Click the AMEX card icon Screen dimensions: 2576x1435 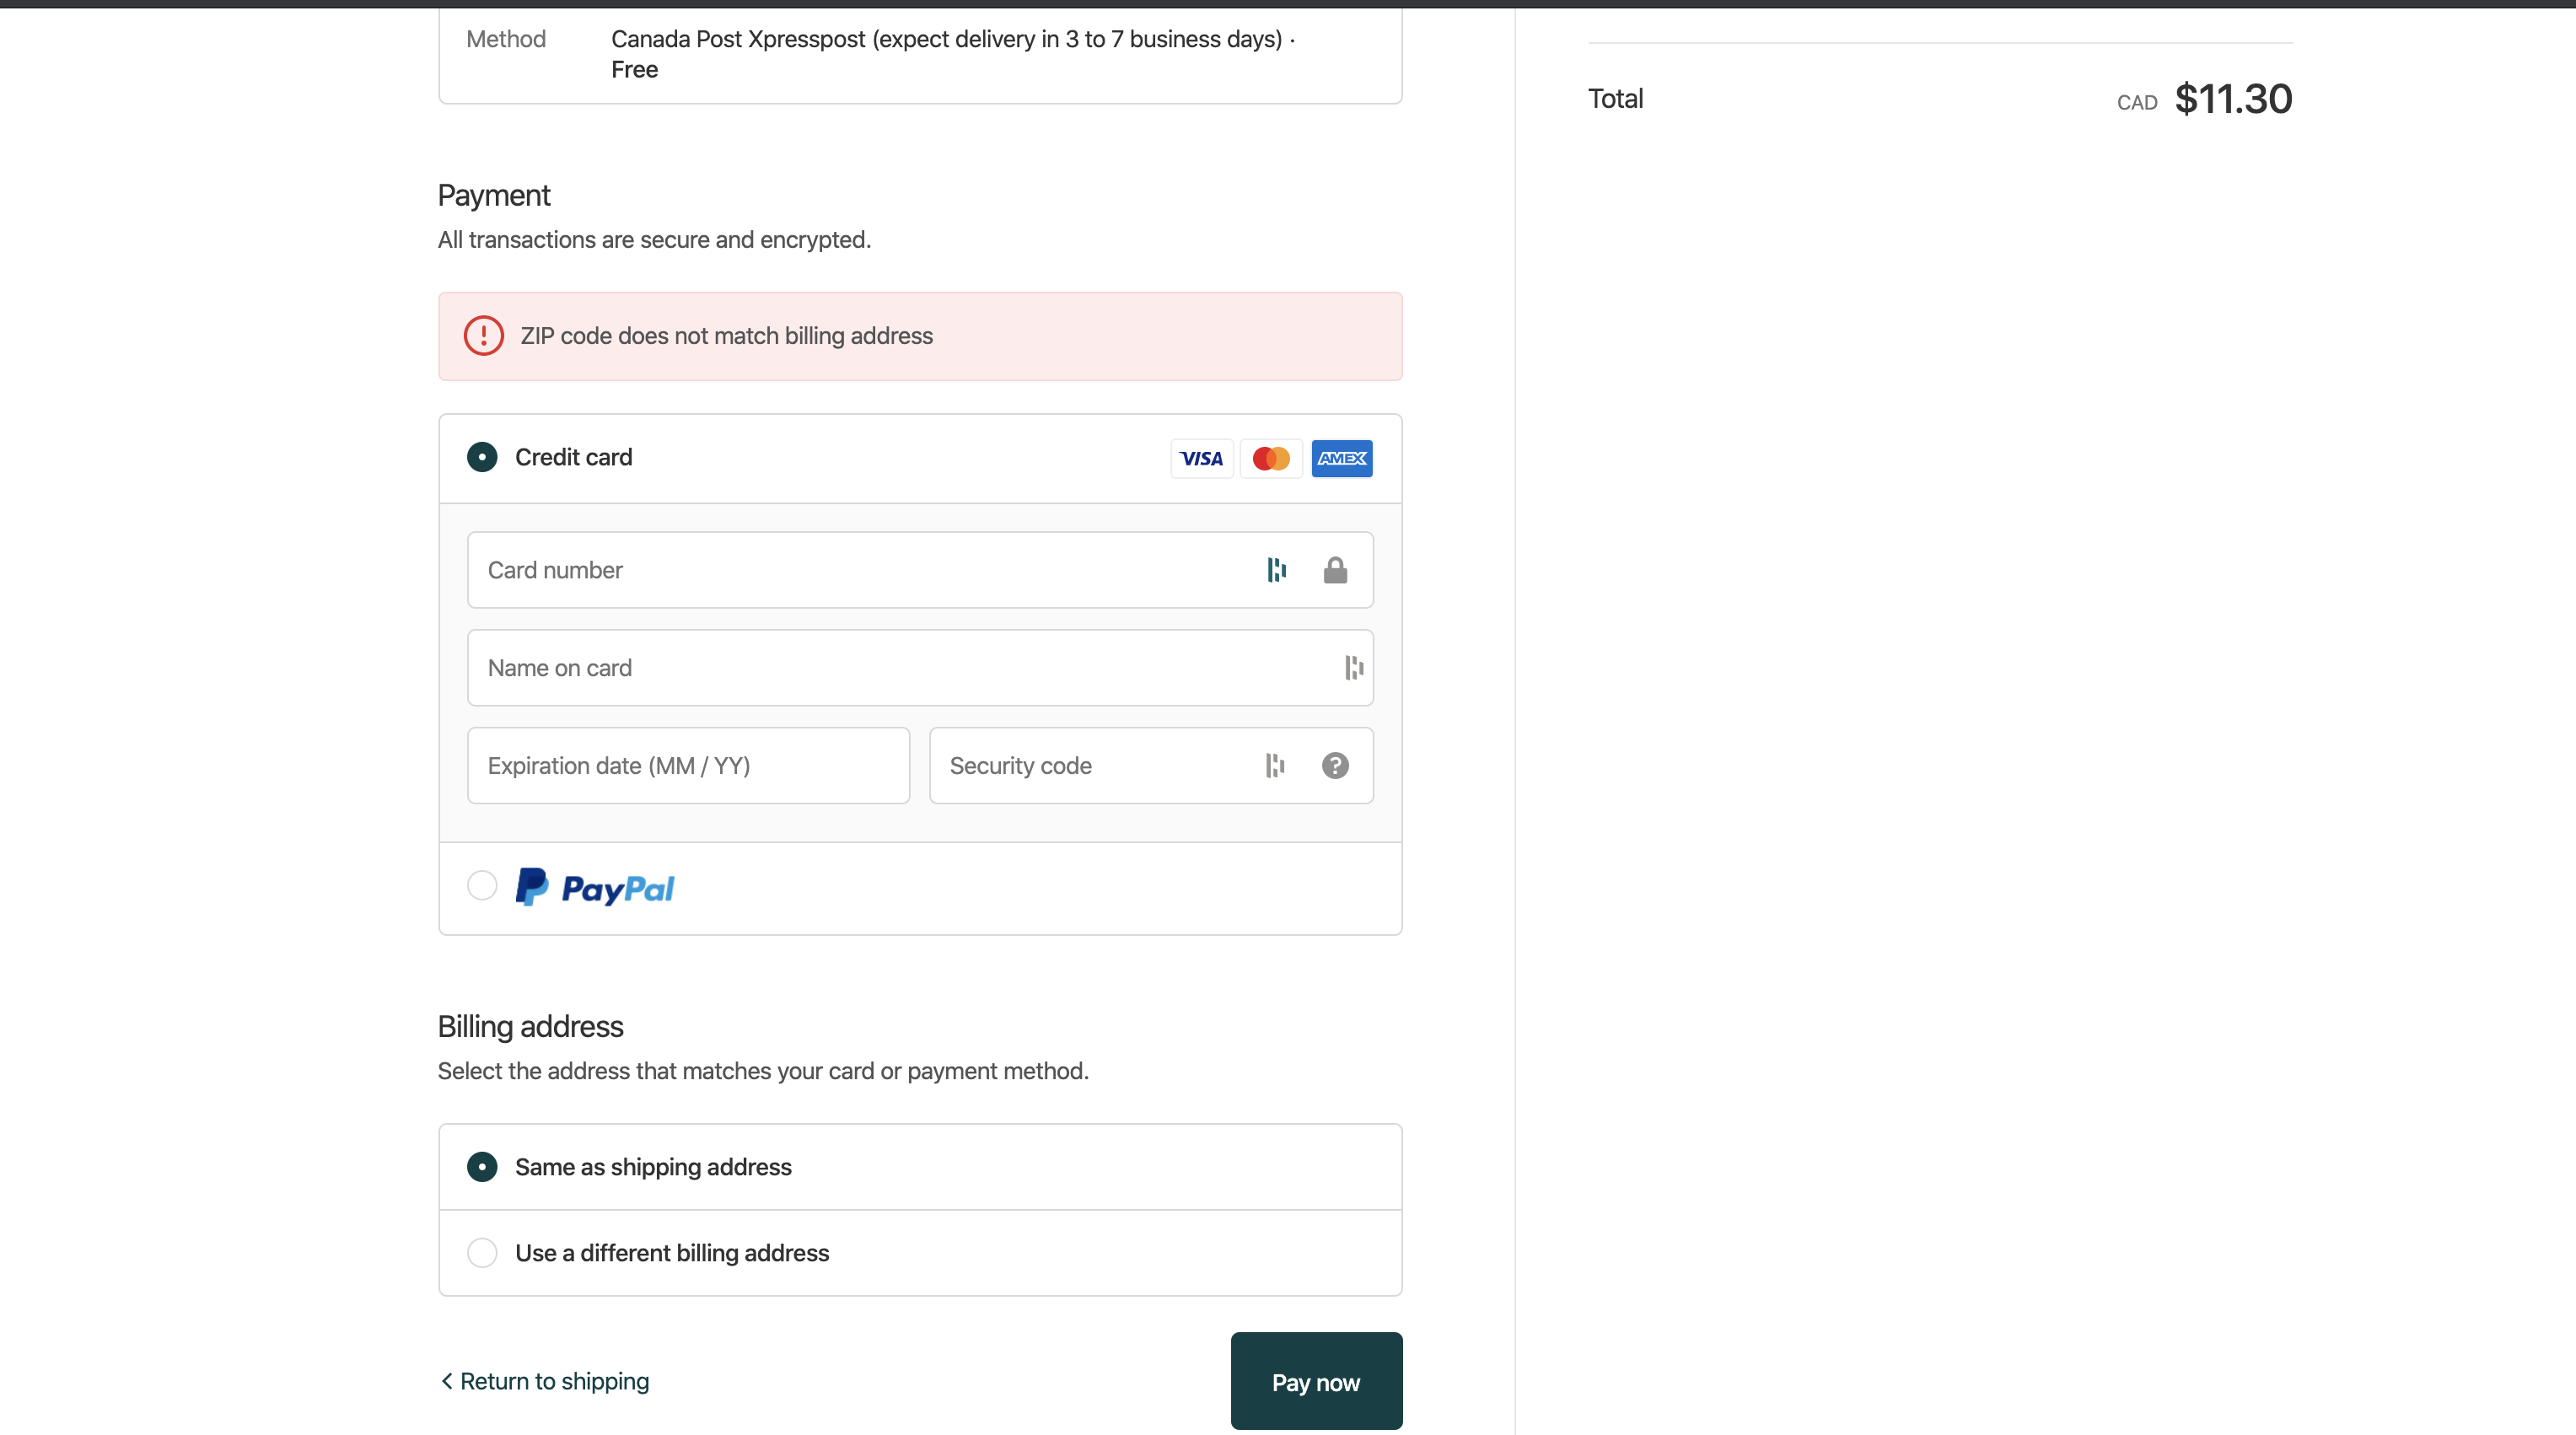1341,459
